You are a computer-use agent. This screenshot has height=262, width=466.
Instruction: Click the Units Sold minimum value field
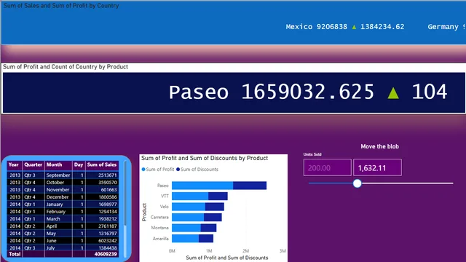tap(327, 167)
